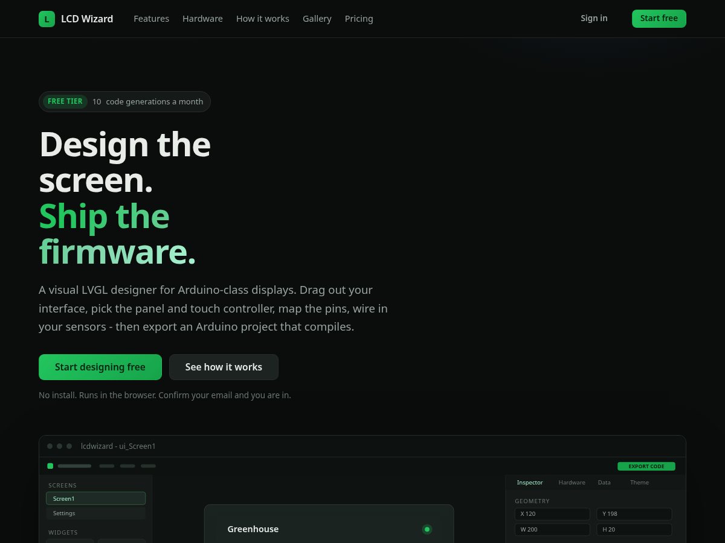Image resolution: width=725 pixels, height=543 pixels.
Task: Click the See how it works button
Action: 224,367
